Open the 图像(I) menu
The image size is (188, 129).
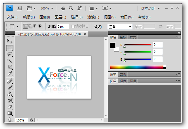coord(45,17)
